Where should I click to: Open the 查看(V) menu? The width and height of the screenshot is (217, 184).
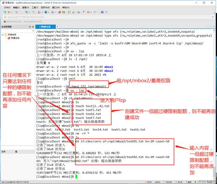point(26,7)
